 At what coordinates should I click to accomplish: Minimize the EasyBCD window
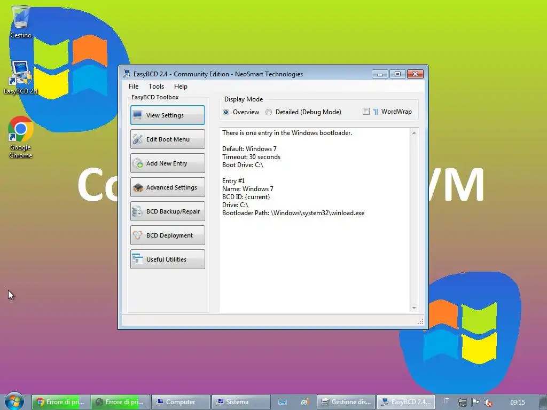pyautogui.click(x=380, y=74)
